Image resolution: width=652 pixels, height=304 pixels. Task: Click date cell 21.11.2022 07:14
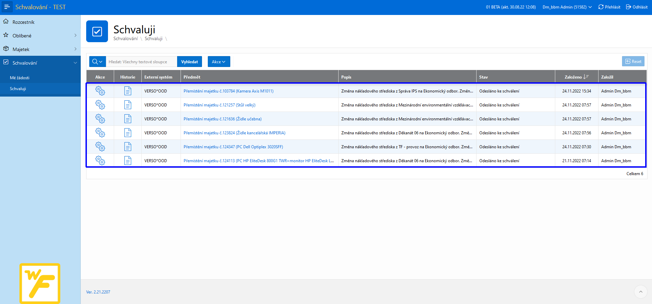point(577,161)
